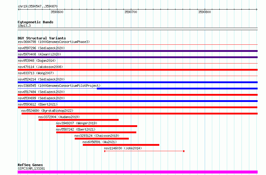Click the nsv1146030 (John2014) label
The image size is (266, 175).
tap(123, 148)
